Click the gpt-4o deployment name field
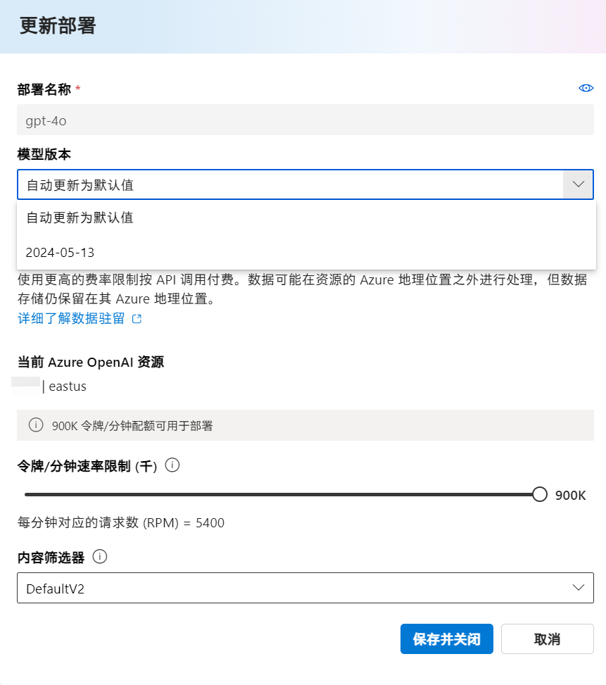The image size is (606, 685). (305, 120)
